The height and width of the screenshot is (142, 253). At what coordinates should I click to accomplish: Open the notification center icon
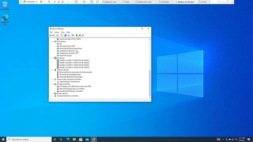[x=249, y=139]
